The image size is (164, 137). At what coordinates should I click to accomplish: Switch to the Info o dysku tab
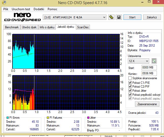(x=47, y=27)
